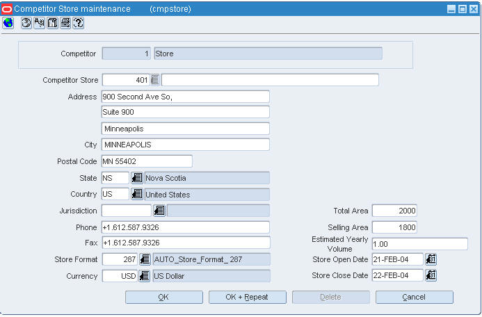The image size is (482, 317).
Task: Click the translate (Aa) toolbar icon
Action: coord(40,23)
